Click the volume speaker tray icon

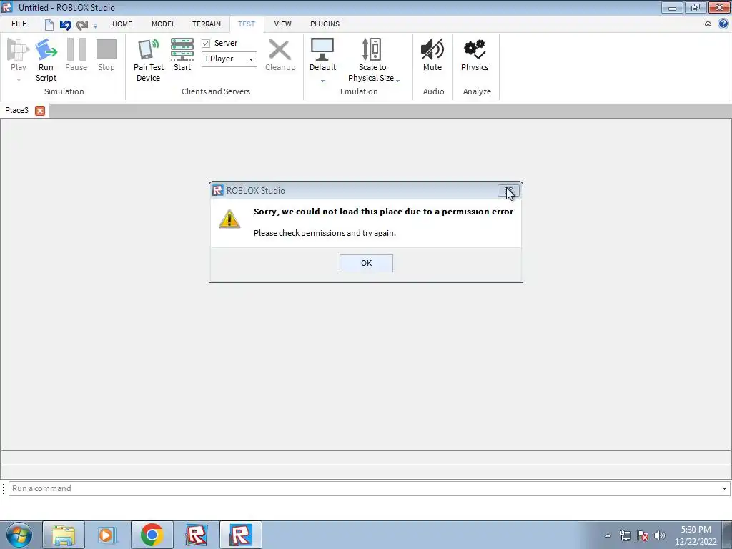point(660,535)
